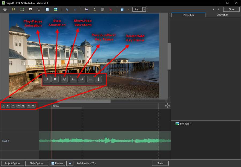Click the add image icon in toolbar
The image size is (241, 167).
point(55,9)
